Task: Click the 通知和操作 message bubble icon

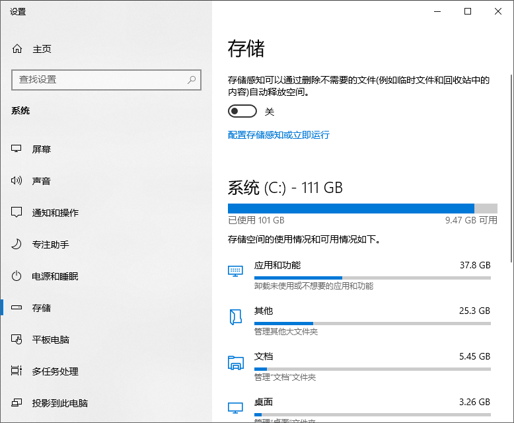Action: [17, 212]
